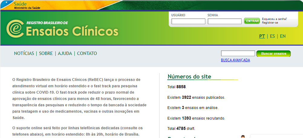Follow the Registrar-se link
The height and width of the screenshot is (138, 303).
270,23
